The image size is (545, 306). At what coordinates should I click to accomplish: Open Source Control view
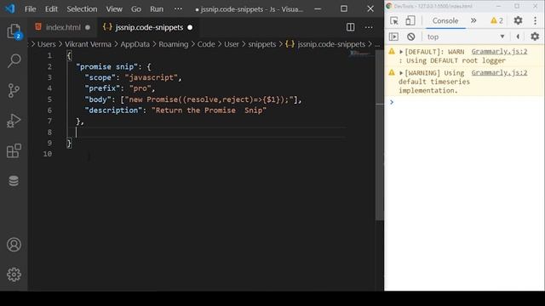(14, 91)
